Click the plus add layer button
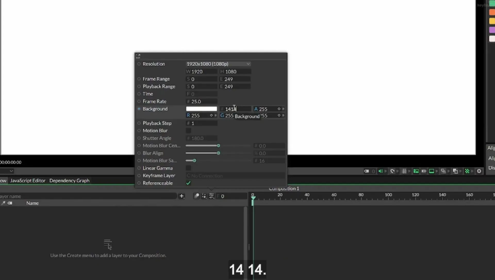The image size is (495, 280). click(x=181, y=196)
